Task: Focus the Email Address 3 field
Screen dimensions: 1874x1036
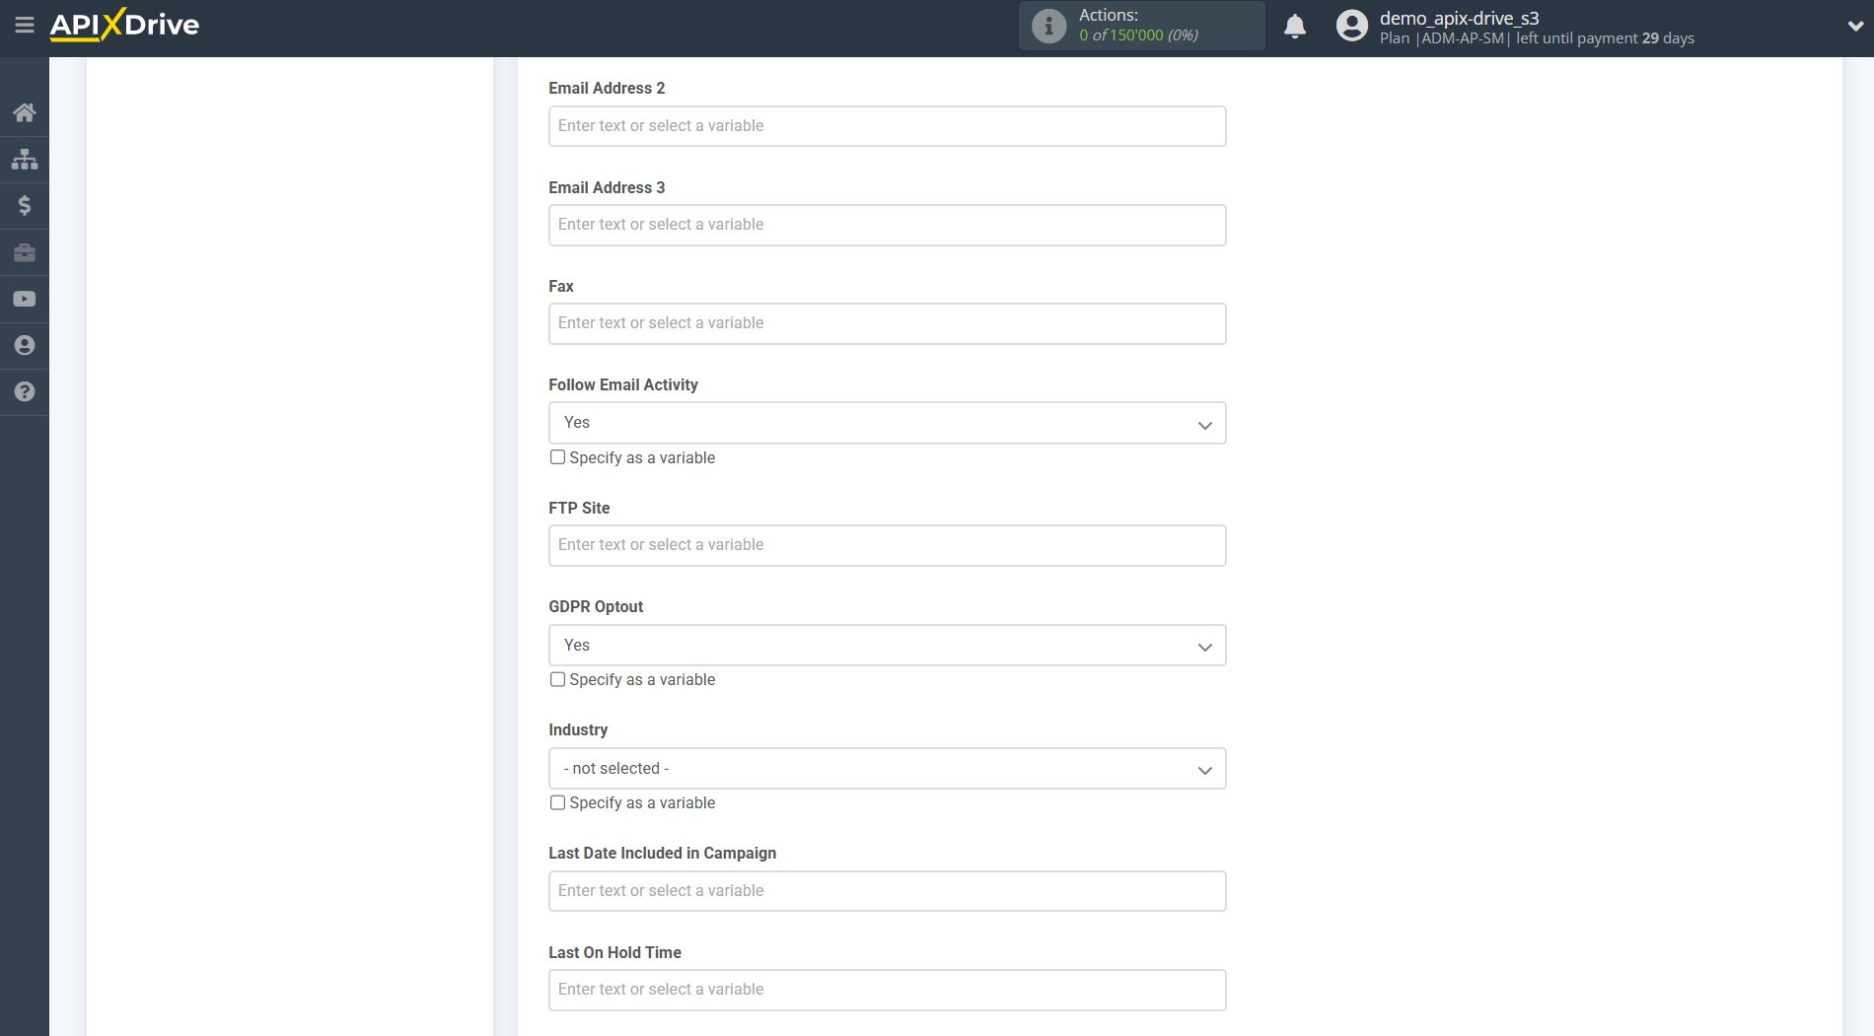Action: tap(887, 225)
